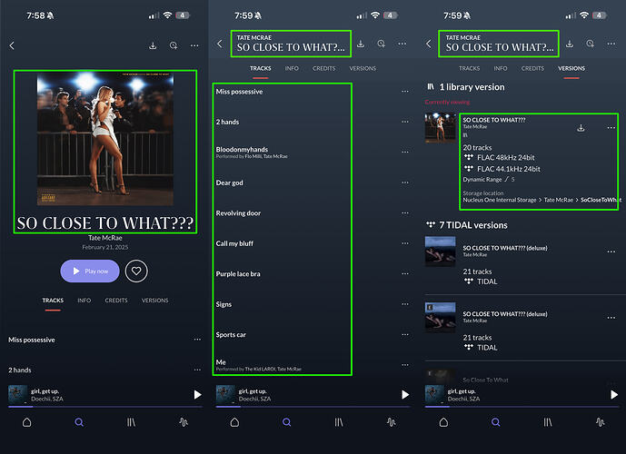Open the Library icon in the left screen's bottom bar
626x454 pixels.
131,422
